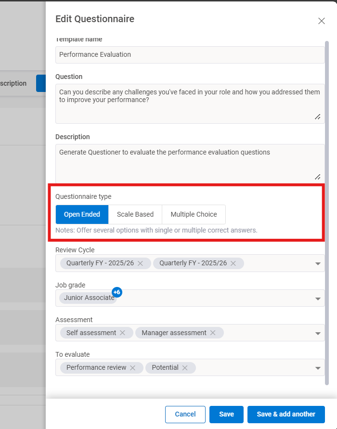The image size is (337, 429).
Task: Expand the Job grade dropdown
Action: click(317, 298)
